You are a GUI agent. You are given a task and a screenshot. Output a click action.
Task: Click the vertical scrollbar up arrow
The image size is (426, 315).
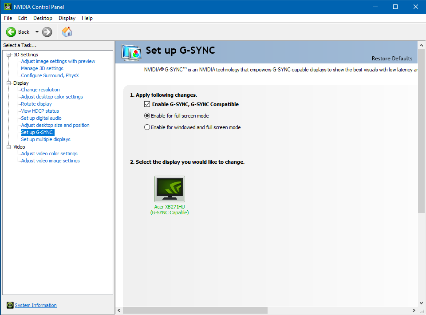coord(421,45)
